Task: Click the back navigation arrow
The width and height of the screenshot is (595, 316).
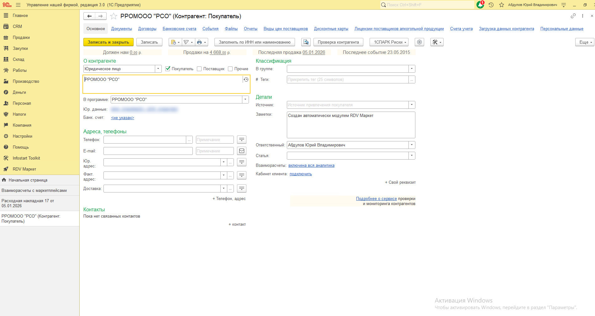Action: click(89, 16)
